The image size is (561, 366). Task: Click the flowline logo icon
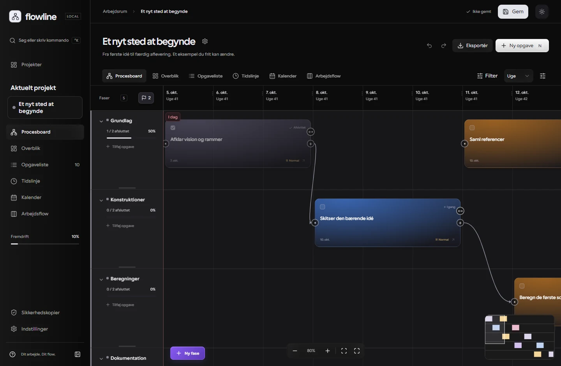click(x=15, y=16)
